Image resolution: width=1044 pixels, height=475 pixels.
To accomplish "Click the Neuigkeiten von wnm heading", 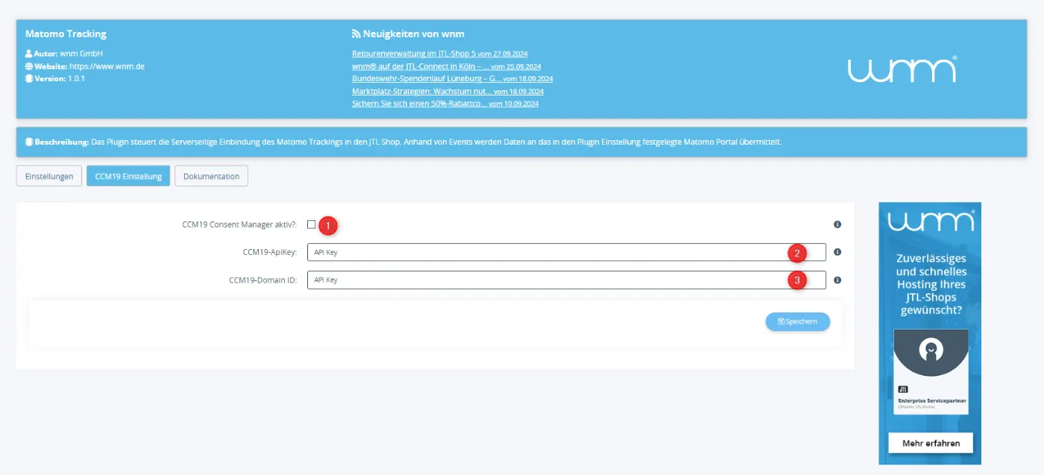I will point(414,34).
